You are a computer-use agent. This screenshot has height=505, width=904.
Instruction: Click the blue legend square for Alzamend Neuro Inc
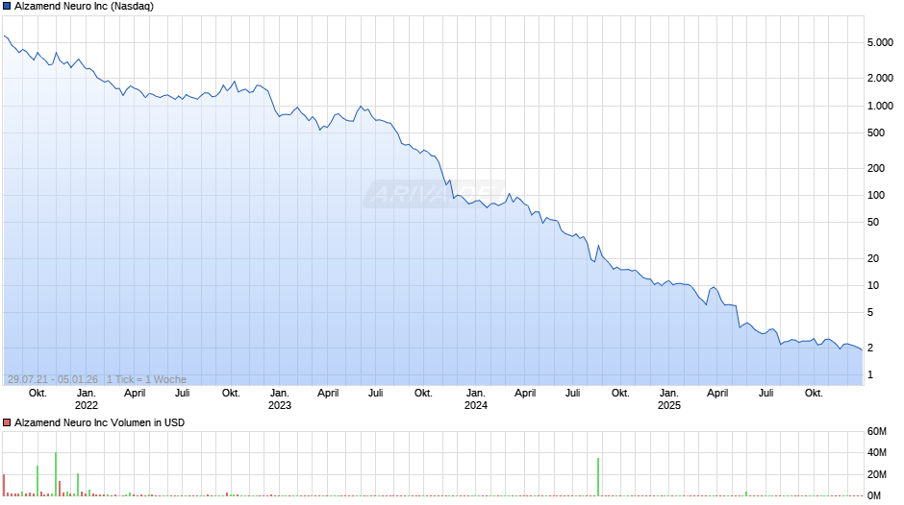tap(7, 7)
